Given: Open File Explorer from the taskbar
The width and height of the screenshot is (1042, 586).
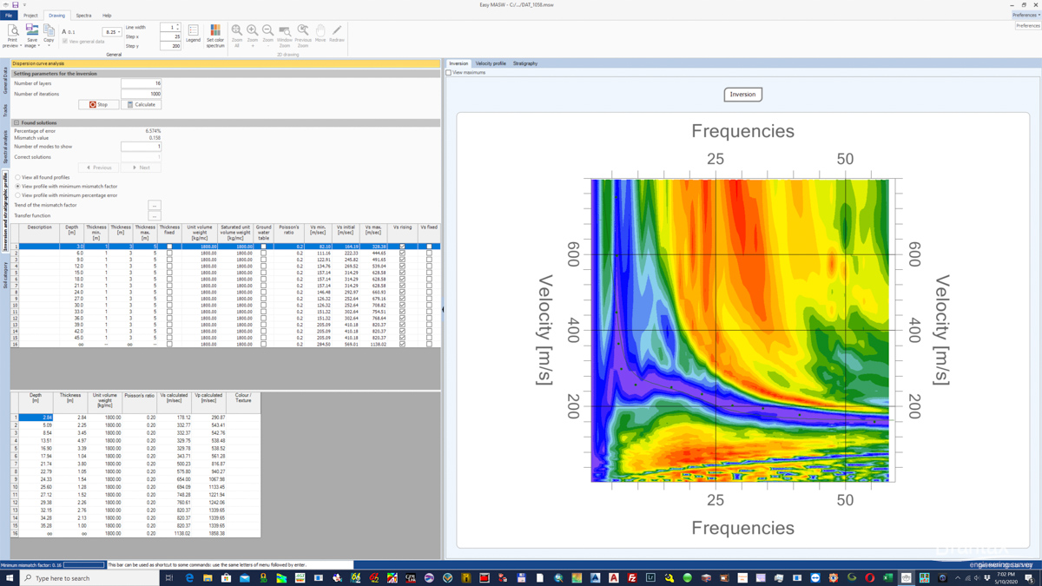Looking at the screenshot, I should [208, 578].
